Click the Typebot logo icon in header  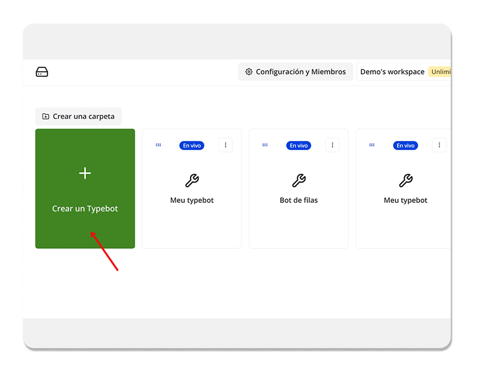[x=42, y=72]
